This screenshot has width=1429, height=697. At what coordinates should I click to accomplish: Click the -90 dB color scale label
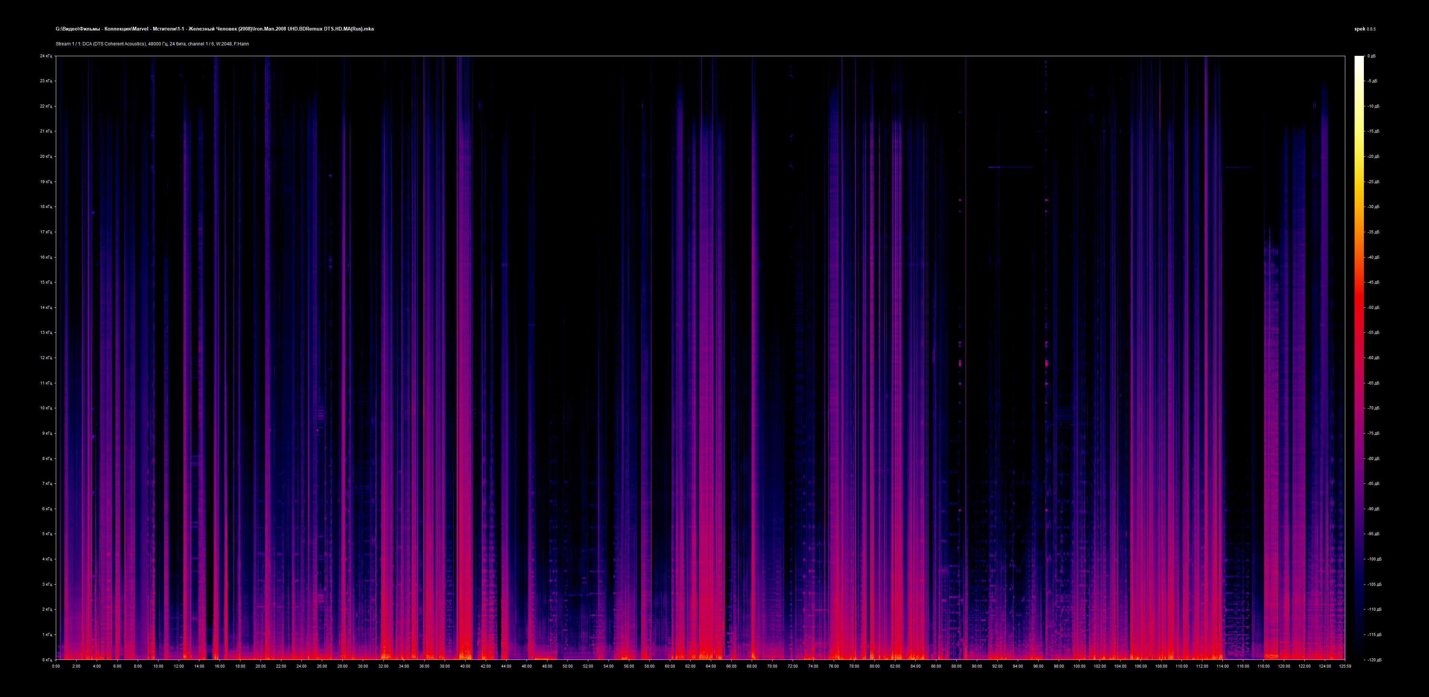(1374, 509)
